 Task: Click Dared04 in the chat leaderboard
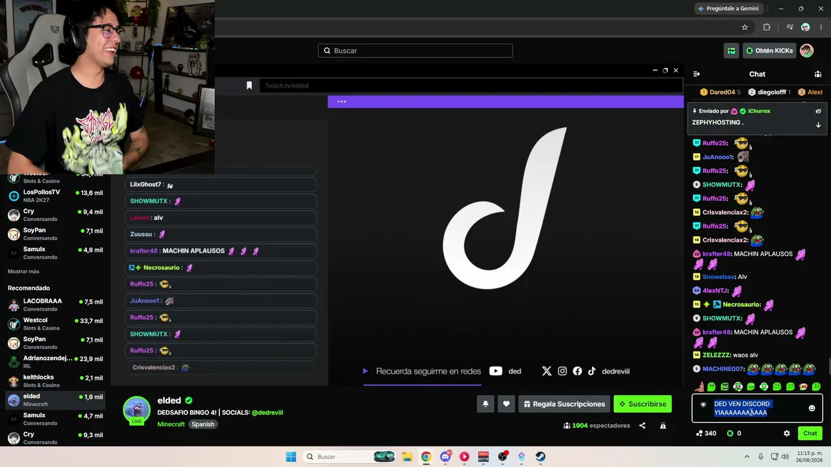coord(723,92)
